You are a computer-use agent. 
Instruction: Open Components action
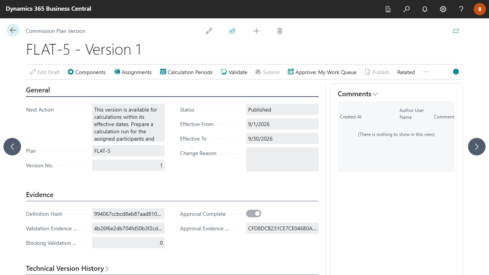point(87,72)
